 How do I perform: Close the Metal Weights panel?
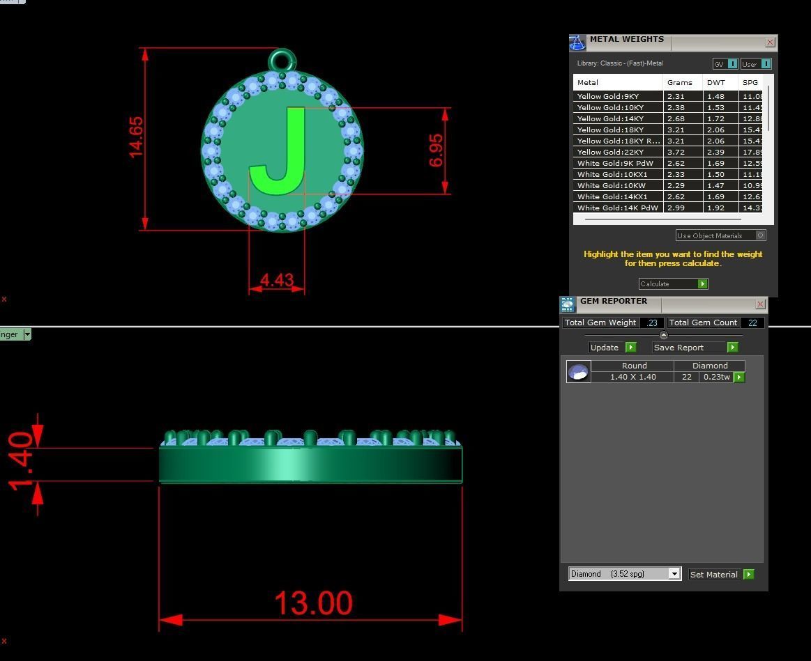click(770, 42)
